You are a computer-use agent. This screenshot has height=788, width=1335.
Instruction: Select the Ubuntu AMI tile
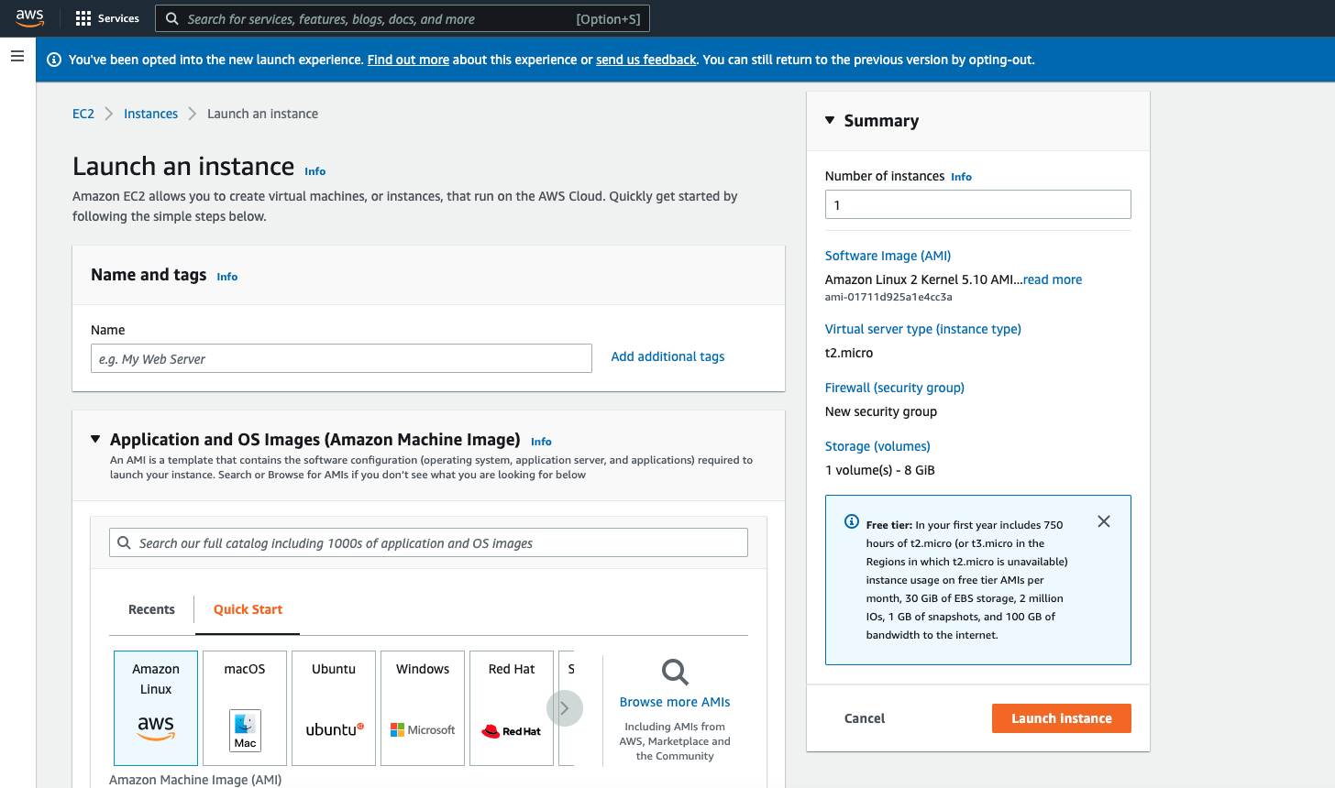[334, 708]
